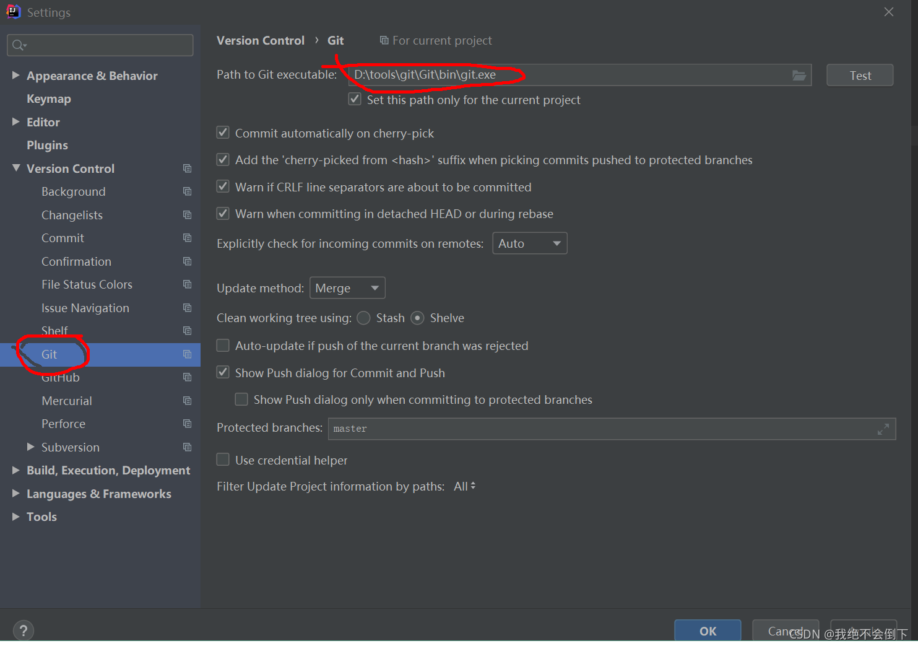Click per-project icon beside Version Control
The image size is (918, 646).
[x=187, y=168]
